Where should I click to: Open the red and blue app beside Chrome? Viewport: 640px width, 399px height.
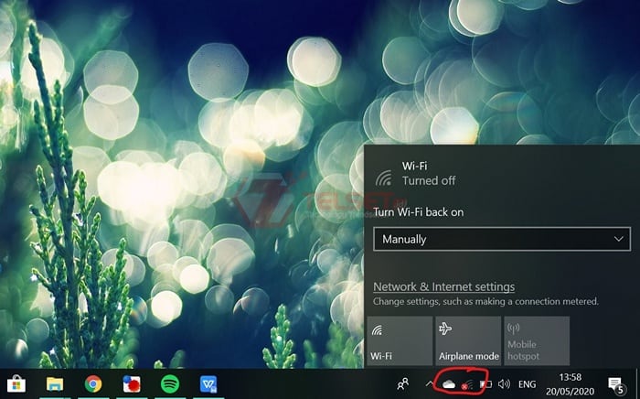132,384
